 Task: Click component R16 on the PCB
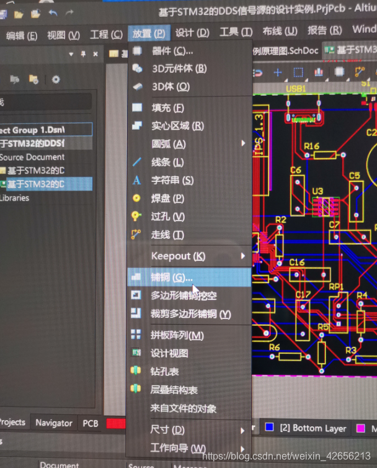pyautogui.click(x=325, y=155)
